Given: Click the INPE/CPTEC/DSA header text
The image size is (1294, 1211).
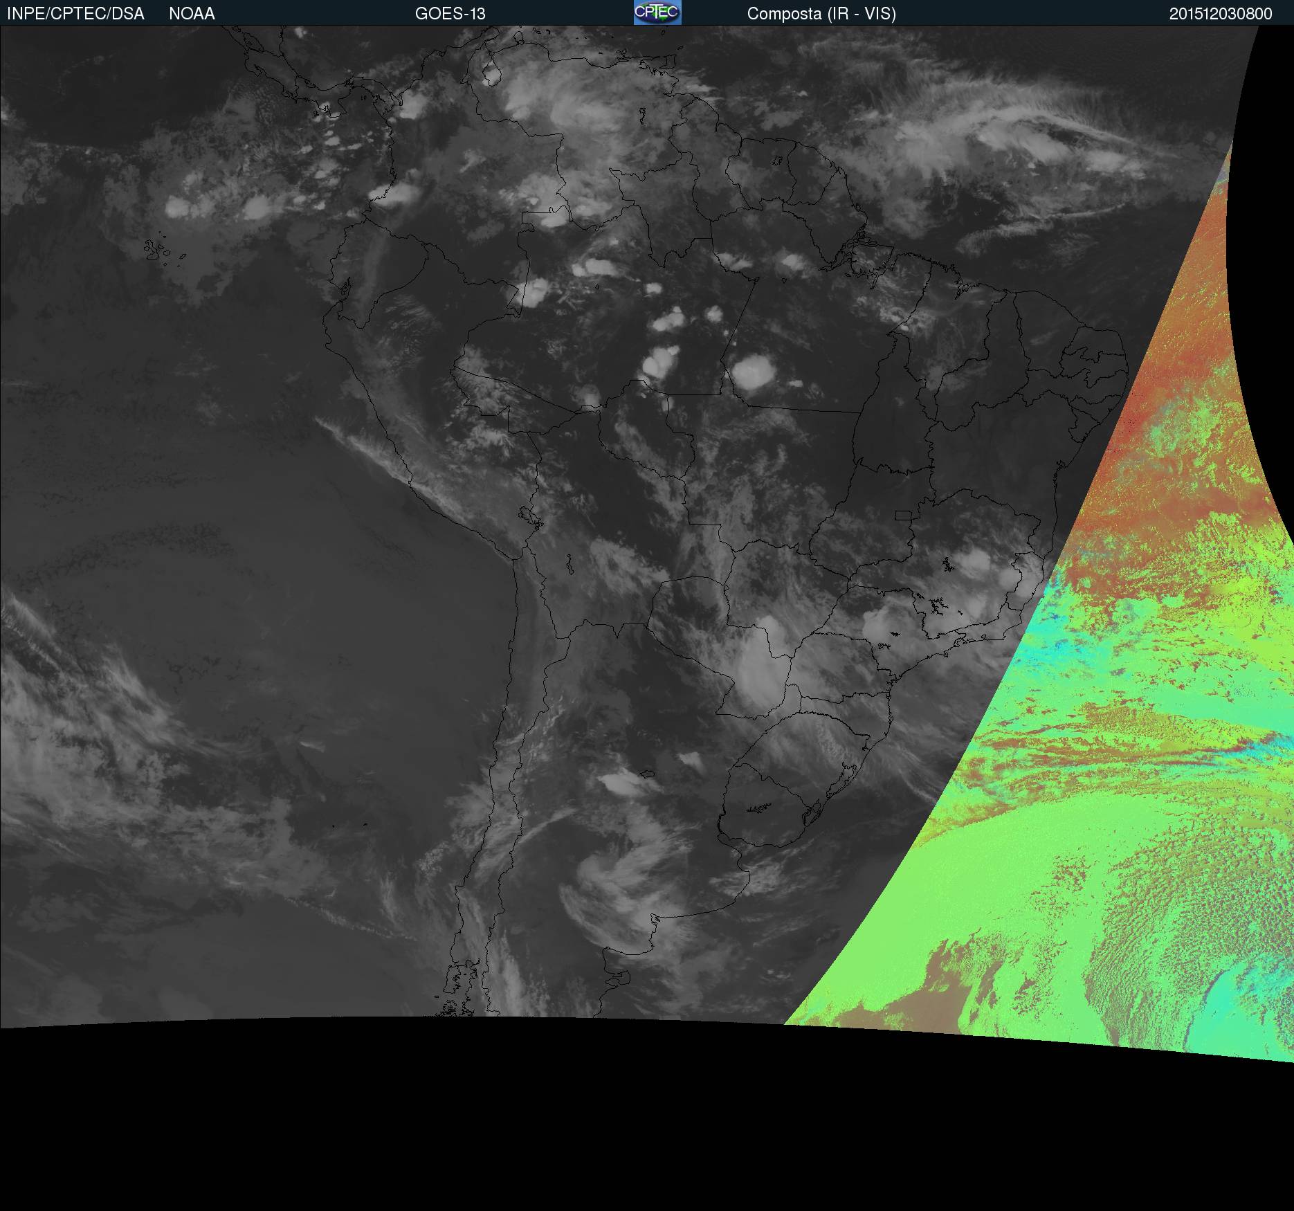Looking at the screenshot, I should point(75,14).
